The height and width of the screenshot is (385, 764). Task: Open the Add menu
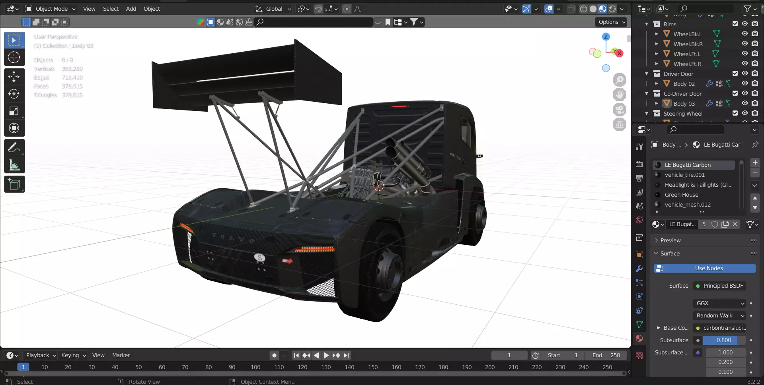[x=131, y=9]
